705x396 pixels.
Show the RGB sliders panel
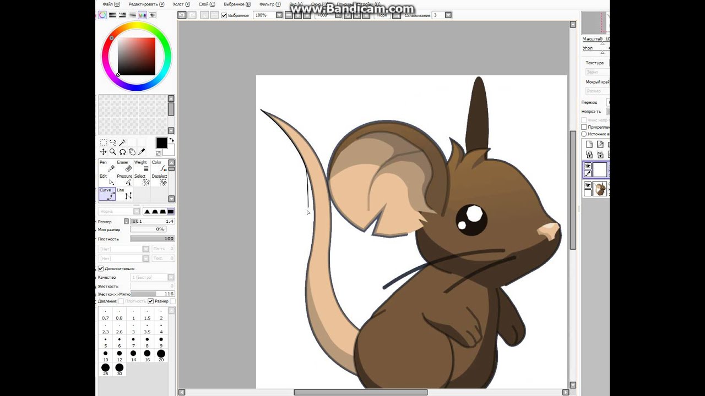pyautogui.click(x=112, y=15)
